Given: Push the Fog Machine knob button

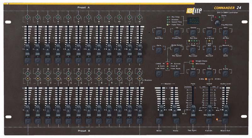Looking at the screenshot, I should point(218,23).
